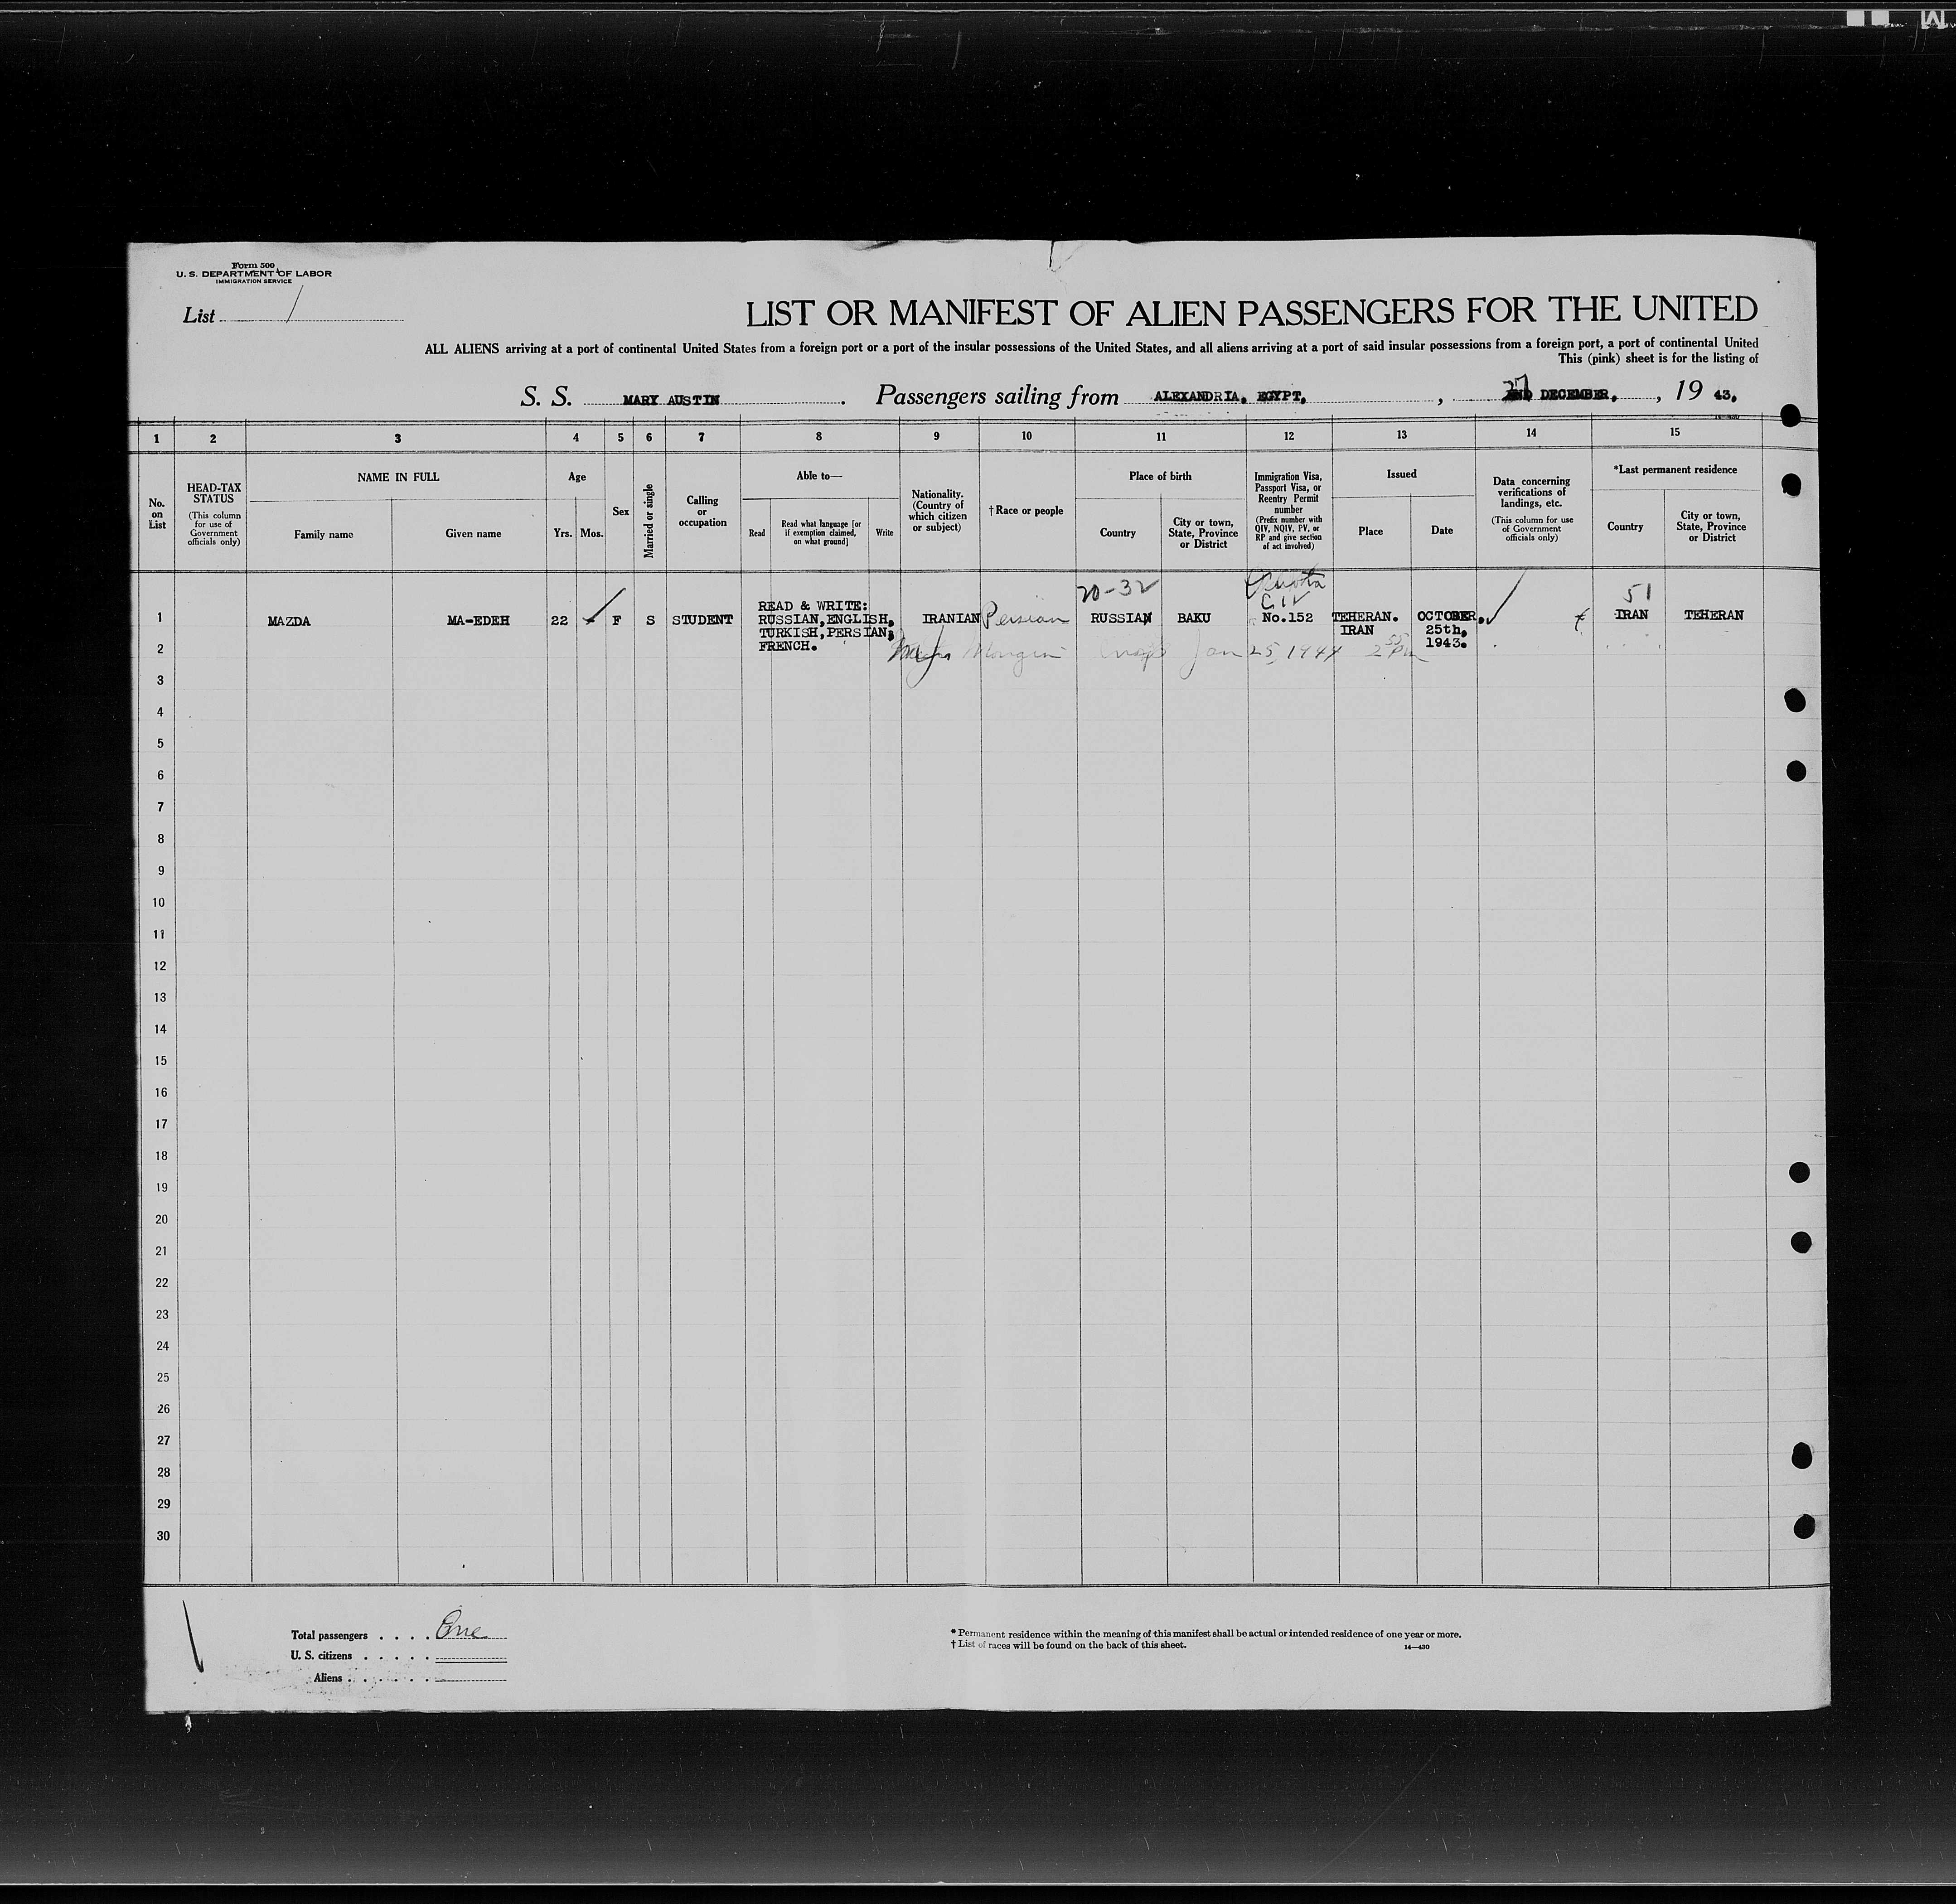
Task: Click the IRANIAN nationality entry
Action: (x=950, y=619)
